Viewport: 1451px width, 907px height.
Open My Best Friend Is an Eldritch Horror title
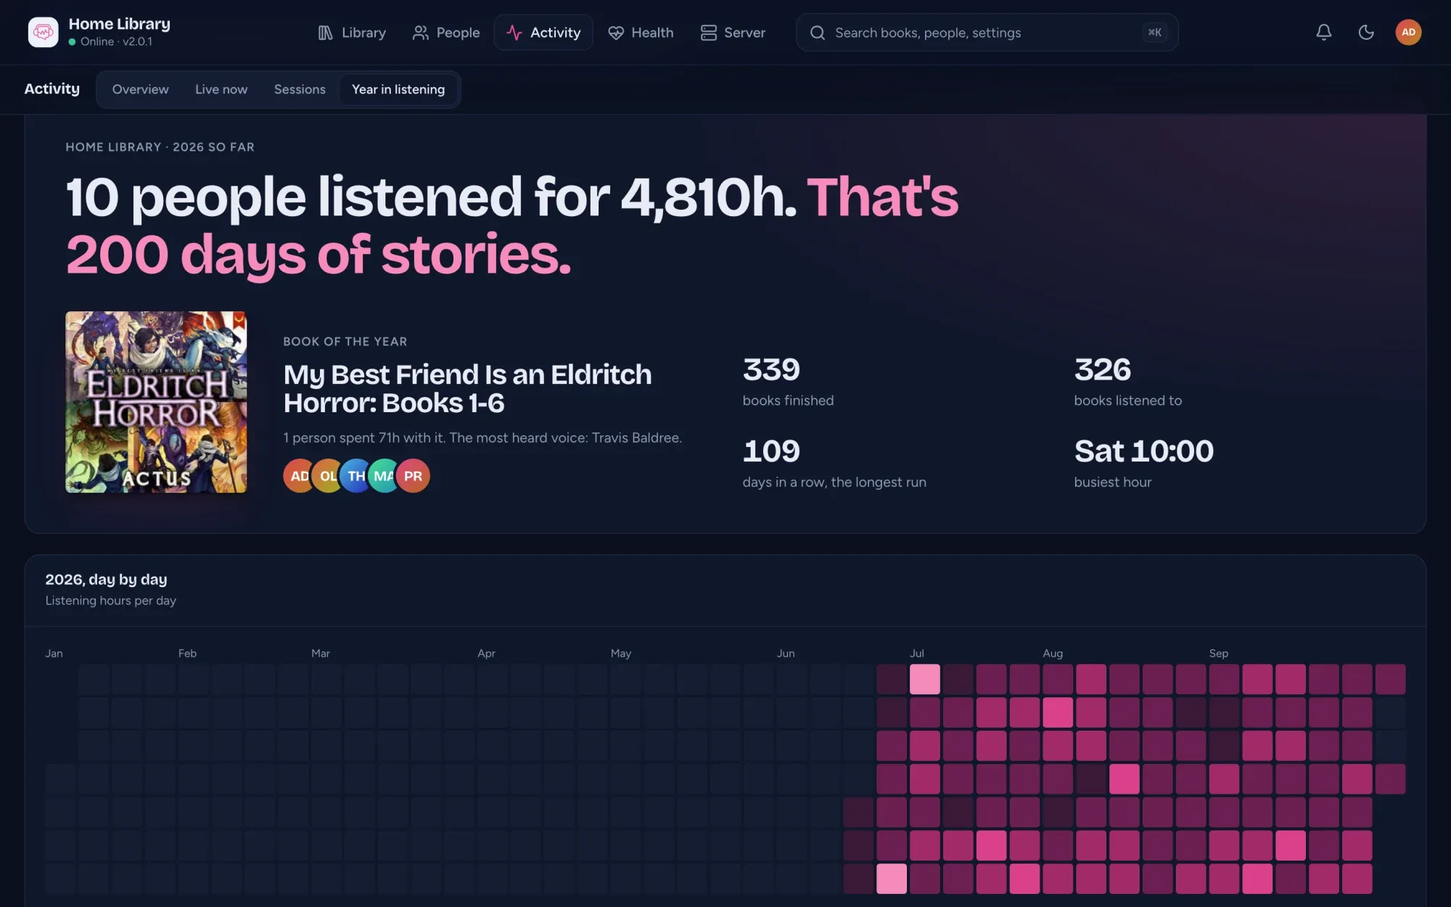point(467,388)
